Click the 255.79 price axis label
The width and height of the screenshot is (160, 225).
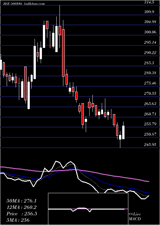150,124
